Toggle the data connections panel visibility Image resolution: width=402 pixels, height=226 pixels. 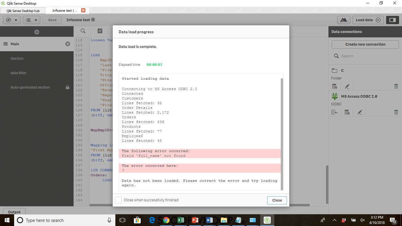[393, 20]
